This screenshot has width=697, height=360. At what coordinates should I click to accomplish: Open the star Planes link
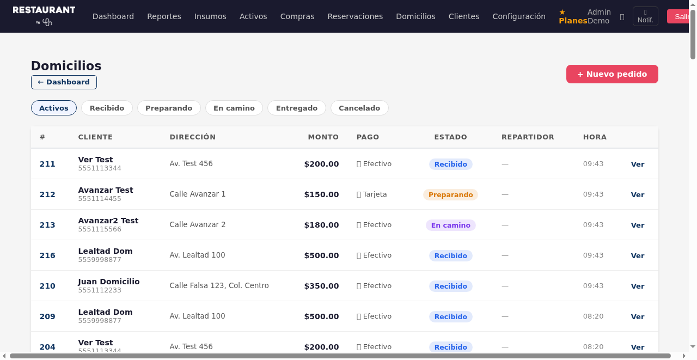point(572,16)
